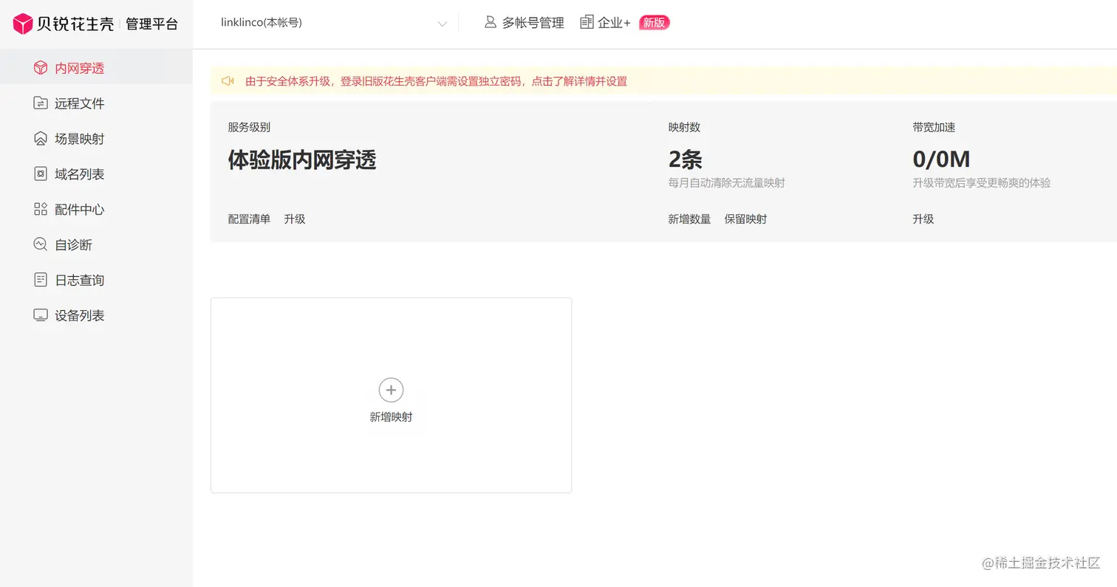Click 保留映射 link
The height and width of the screenshot is (587, 1117).
click(x=745, y=219)
